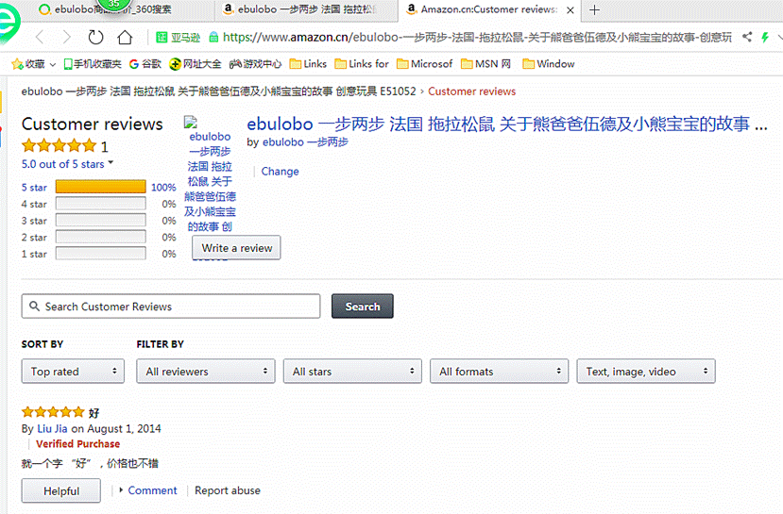Click the share icon in address bar
The width and height of the screenshot is (783, 514).
point(747,37)
